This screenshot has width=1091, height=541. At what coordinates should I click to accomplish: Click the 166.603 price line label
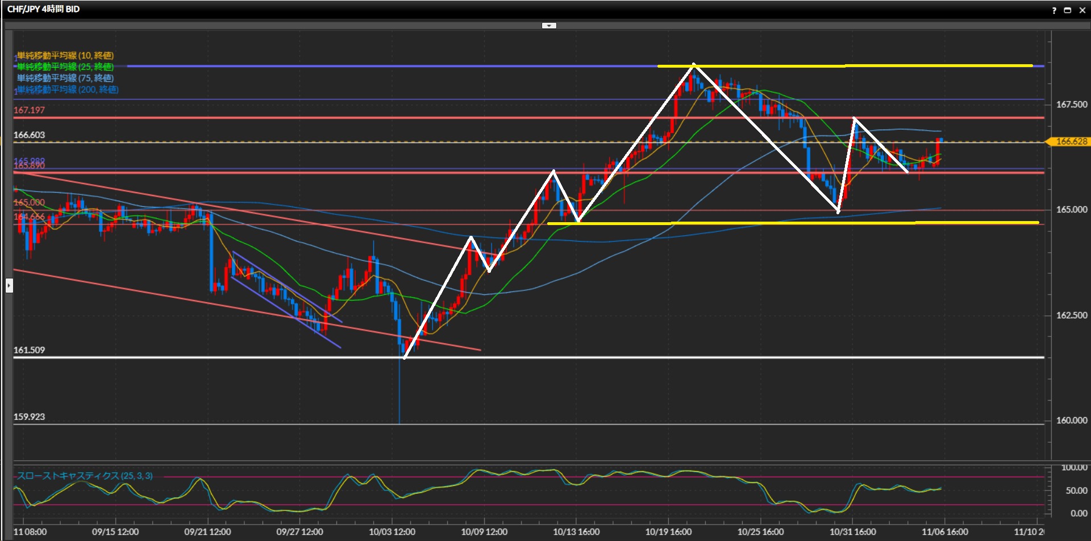(29, 135)
